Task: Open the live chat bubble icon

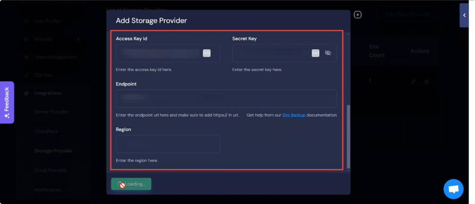Action: point(453,189)
